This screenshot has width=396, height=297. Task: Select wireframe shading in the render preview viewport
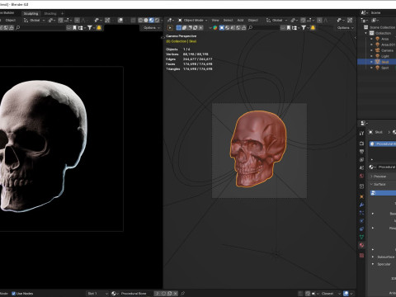(x=140, y=21)
